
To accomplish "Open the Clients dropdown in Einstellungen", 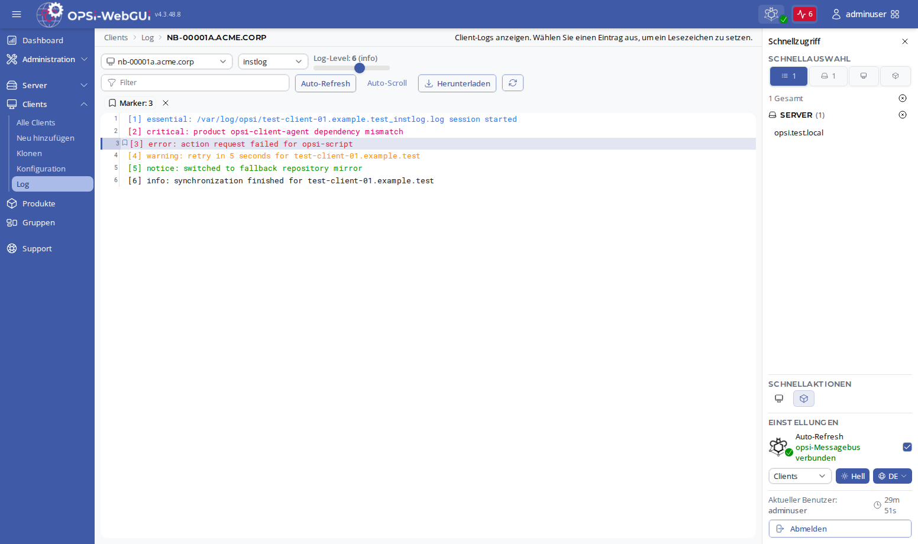I will [x=800, y=476].
